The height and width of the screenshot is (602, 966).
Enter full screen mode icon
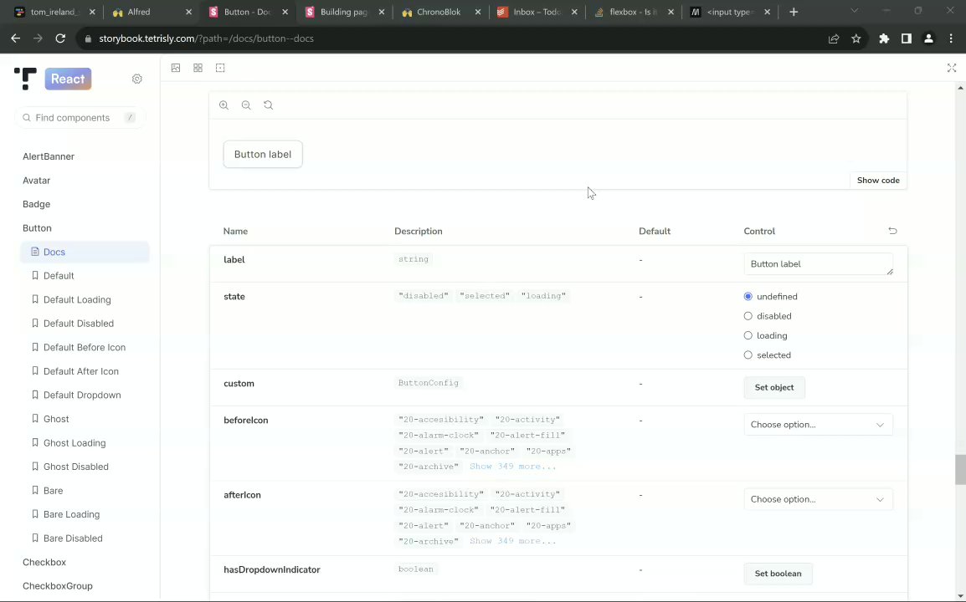(952, 68)
